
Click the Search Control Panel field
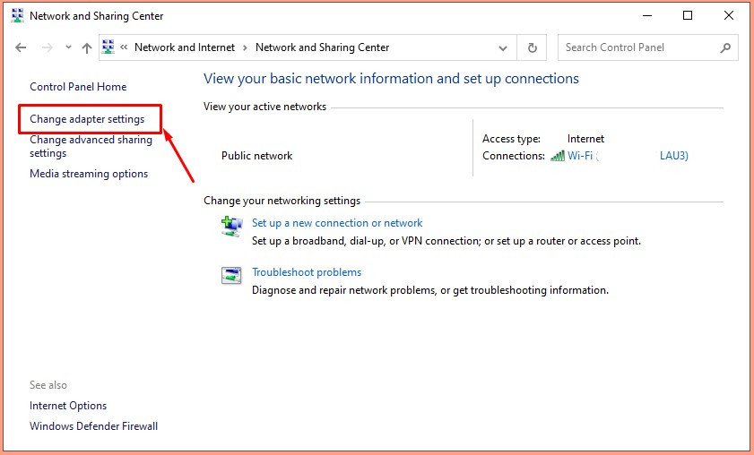tap(639, 47)
